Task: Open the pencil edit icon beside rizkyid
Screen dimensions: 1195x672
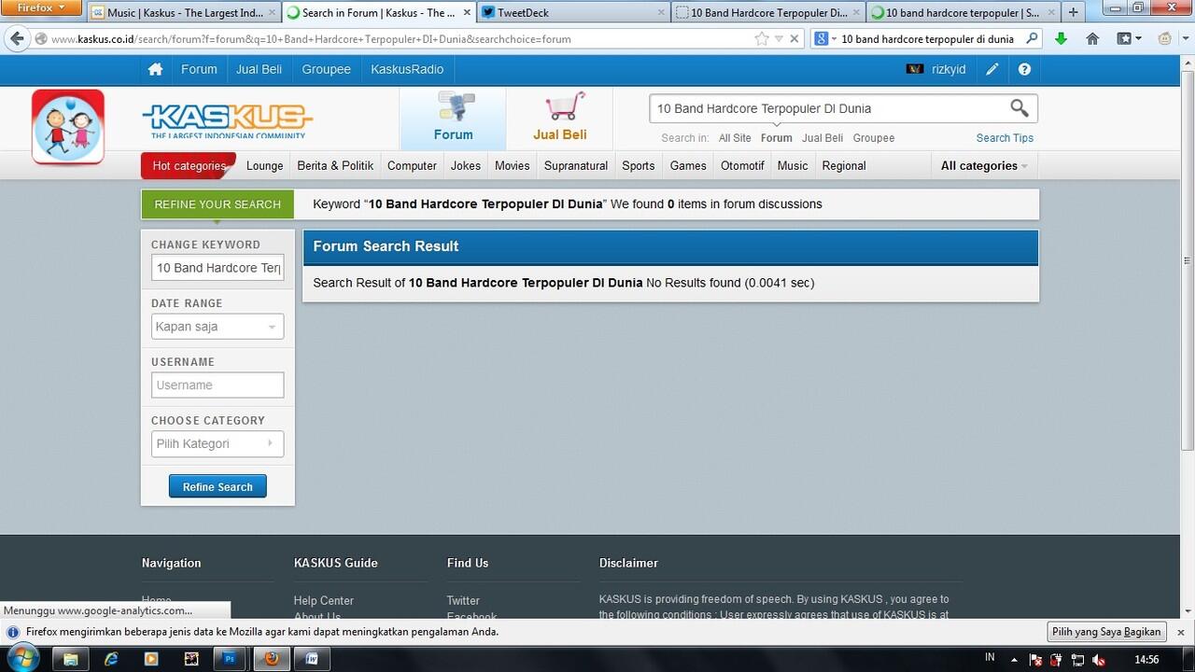Action: click(992, 69)
